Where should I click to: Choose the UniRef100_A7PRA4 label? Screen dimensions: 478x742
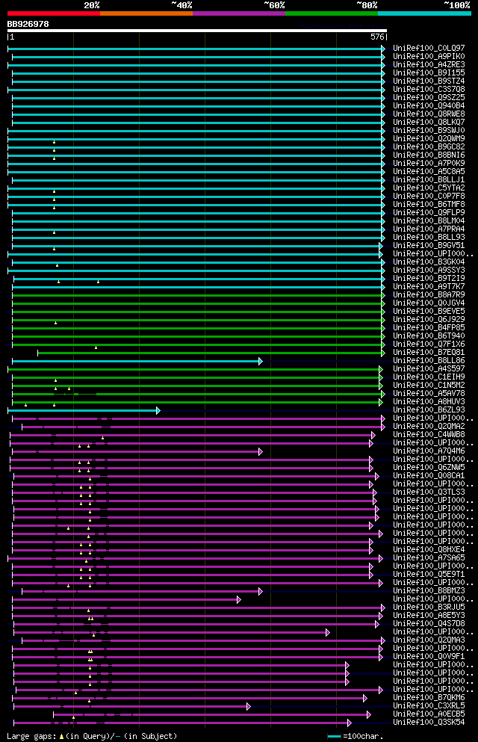coord(429,229)
